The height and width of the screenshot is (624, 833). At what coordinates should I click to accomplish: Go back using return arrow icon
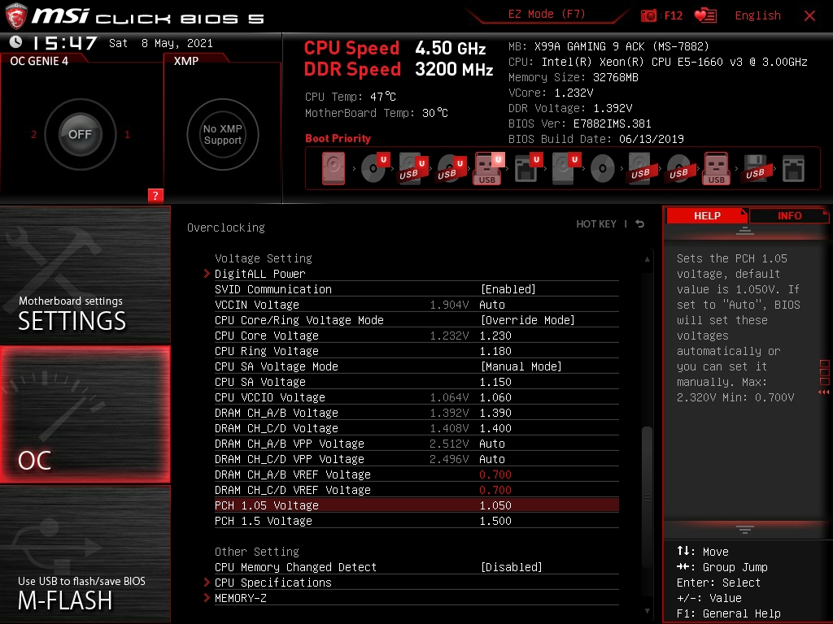(x=640, y=224)
